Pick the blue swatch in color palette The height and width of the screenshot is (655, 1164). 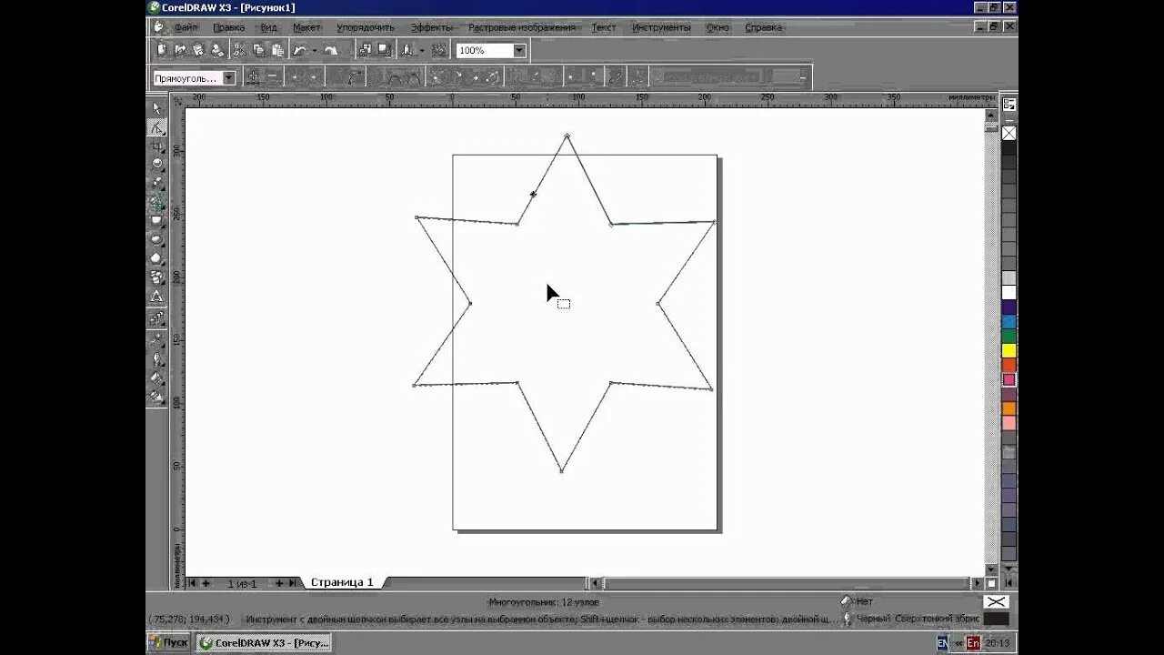(x=1008, y=321)
